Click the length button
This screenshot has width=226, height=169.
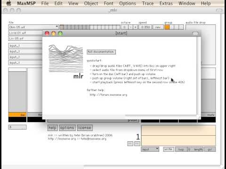tap(198, 149)
